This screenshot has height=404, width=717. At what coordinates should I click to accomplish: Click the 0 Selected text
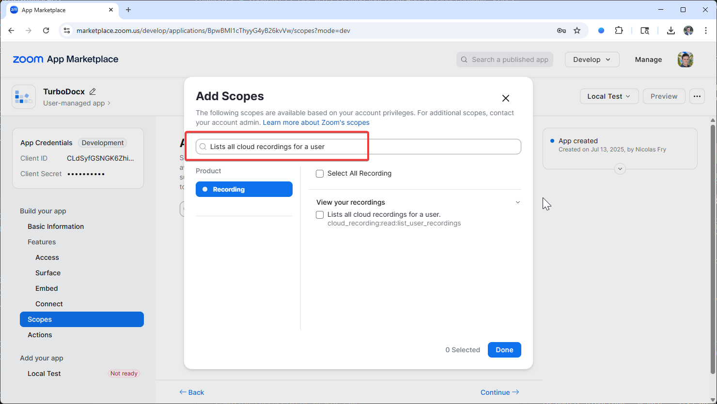463,350
